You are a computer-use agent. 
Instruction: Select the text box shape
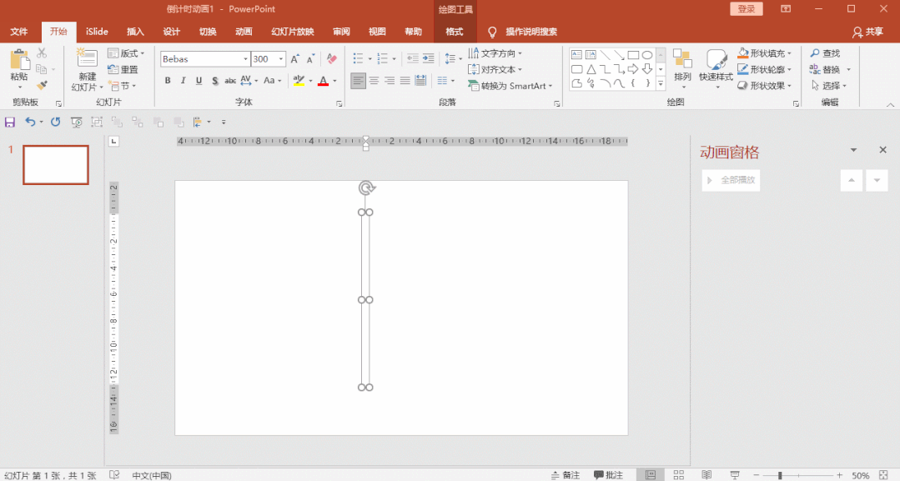(x=577, y=55)
